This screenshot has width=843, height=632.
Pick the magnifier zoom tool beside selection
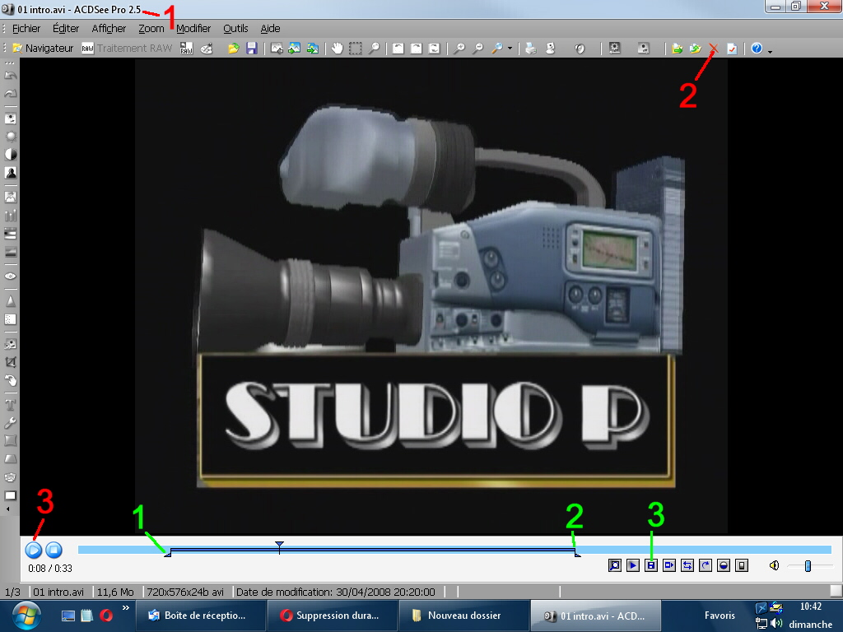374,49
